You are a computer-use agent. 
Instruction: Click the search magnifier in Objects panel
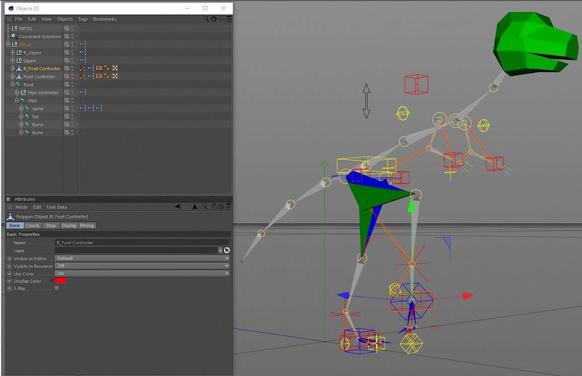click(207, 19)
